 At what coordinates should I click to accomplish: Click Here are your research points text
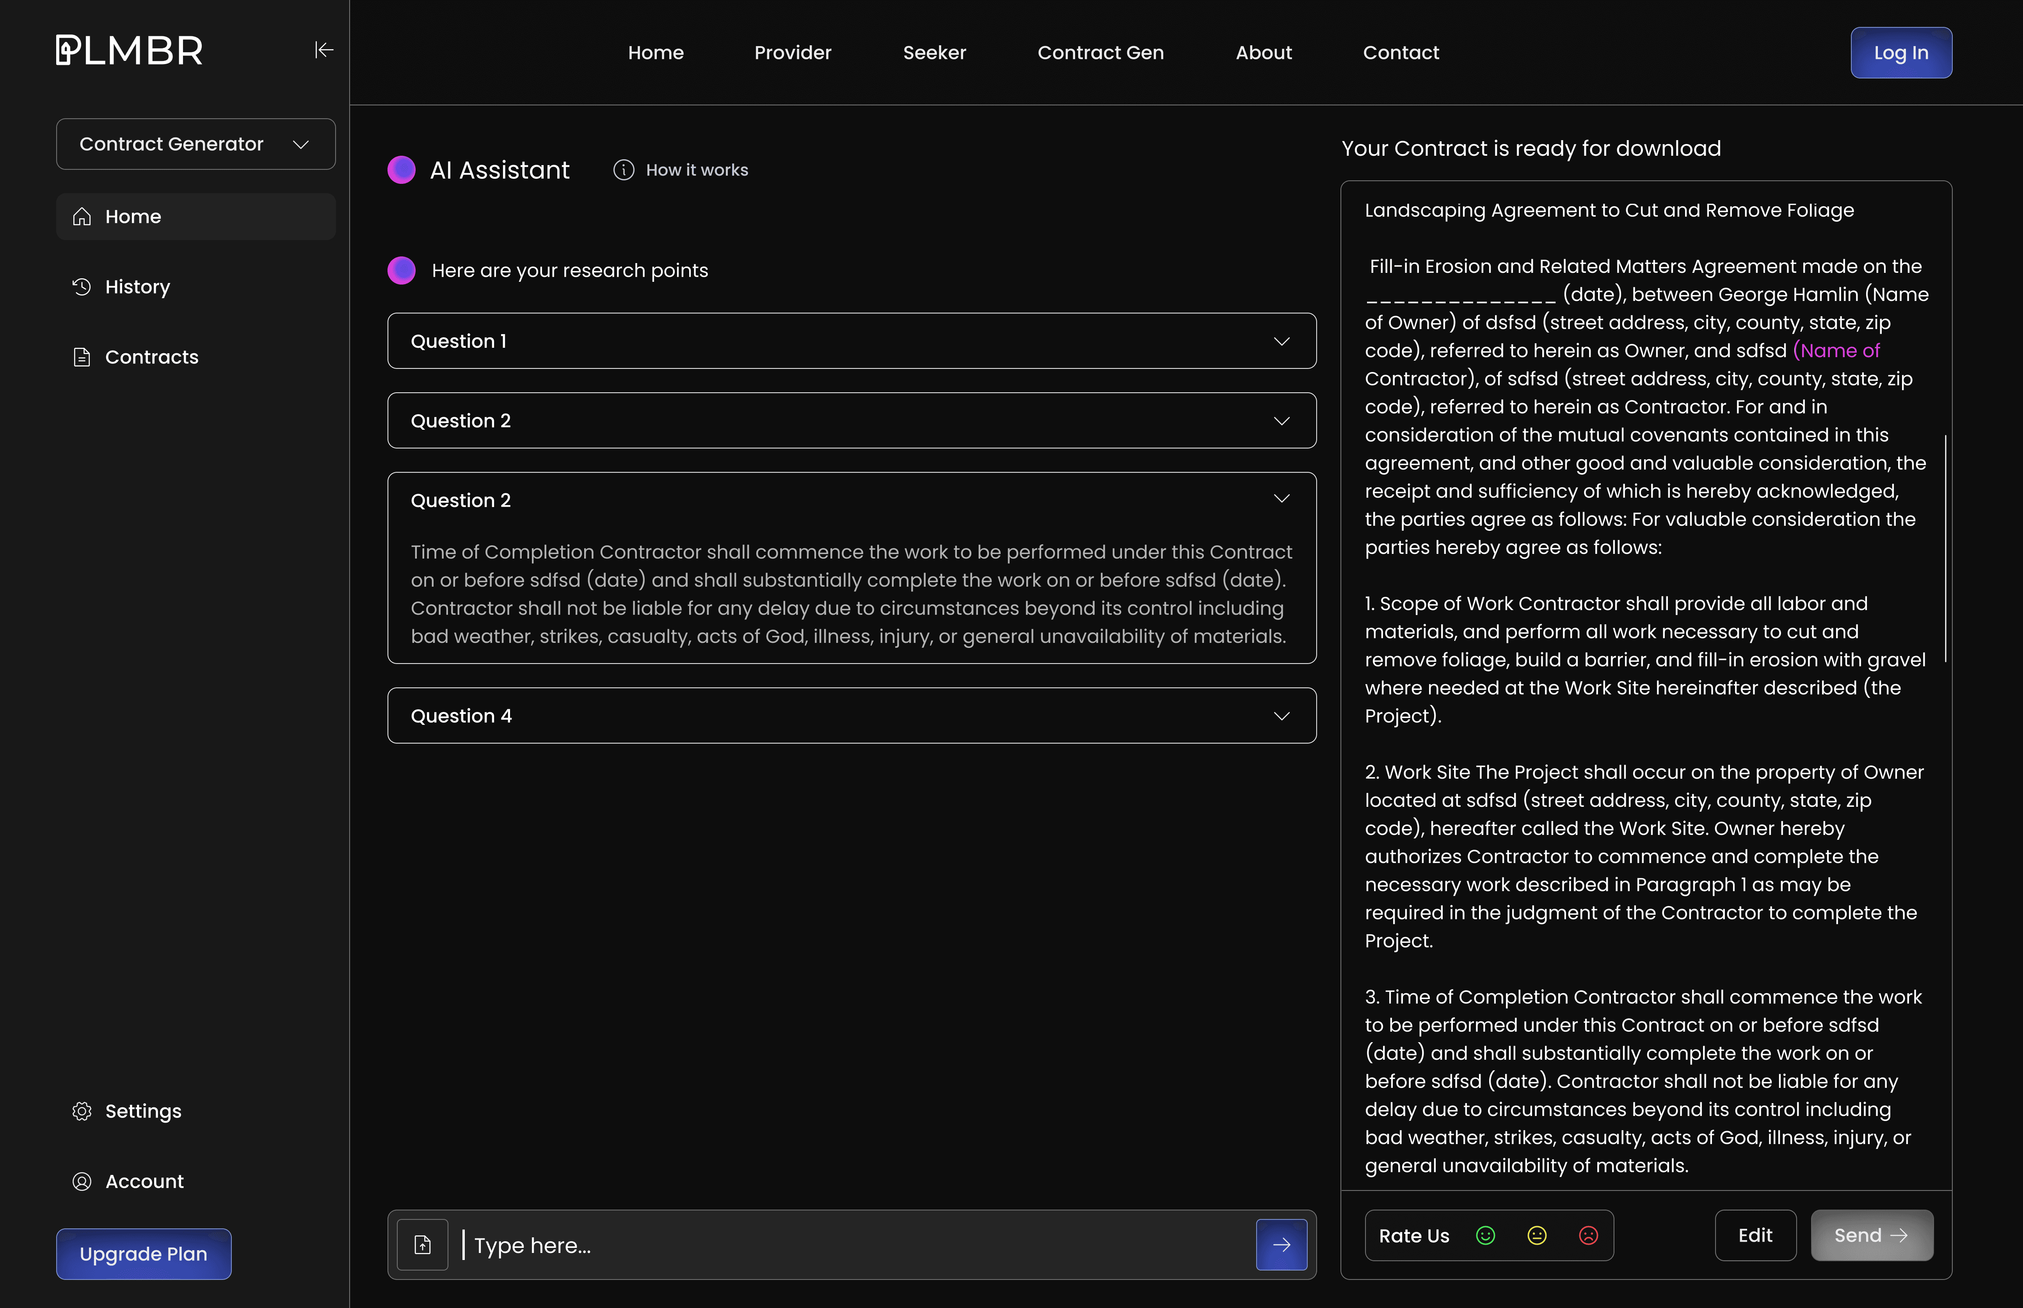coord(570,270)
